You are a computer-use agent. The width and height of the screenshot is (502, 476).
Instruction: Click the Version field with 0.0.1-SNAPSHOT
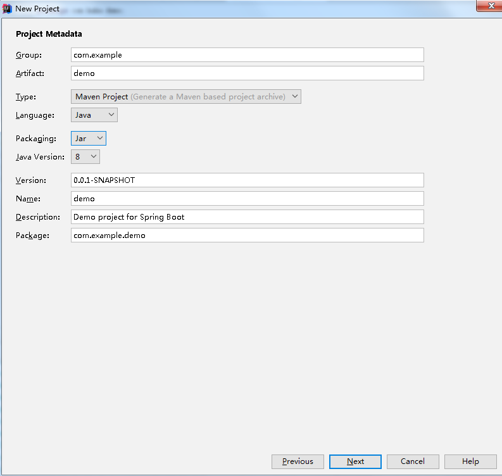click(x=247, y=180)
